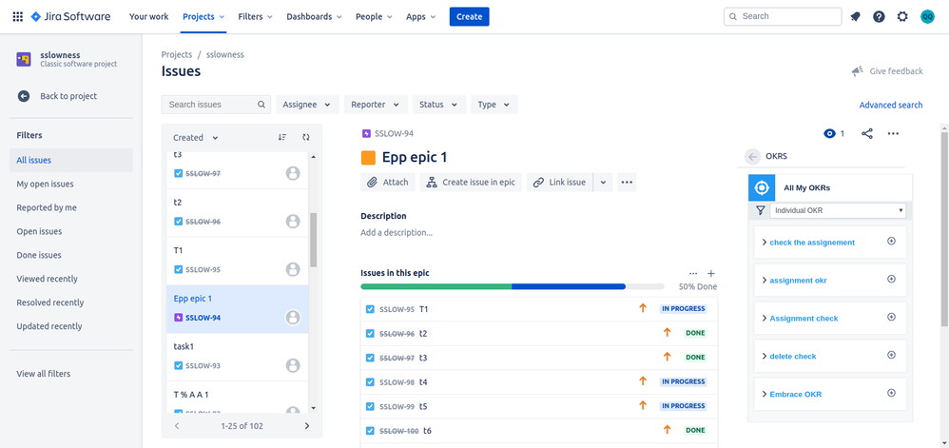Image resolution: width=949 pixels, height=448 pixels.
Task: Open the Projects menu
Action: pos(203,17)
